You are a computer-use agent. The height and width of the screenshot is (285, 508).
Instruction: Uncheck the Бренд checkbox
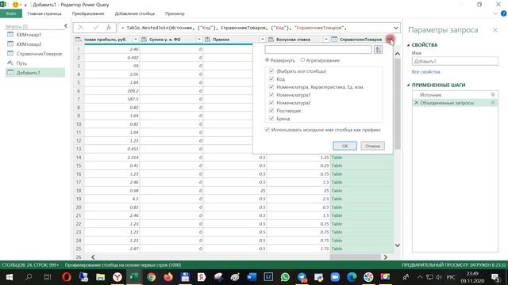pyautogui.click(x=271, y=119)
